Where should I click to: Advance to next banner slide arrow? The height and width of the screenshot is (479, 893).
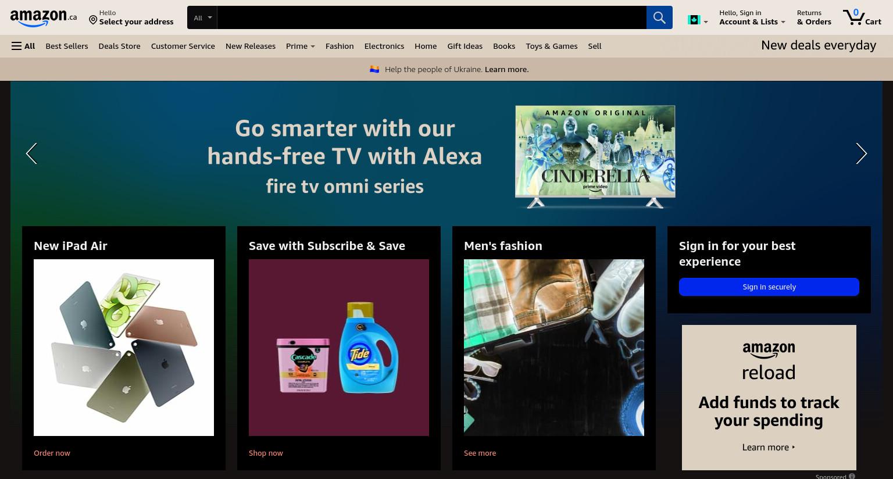(861, 153)
